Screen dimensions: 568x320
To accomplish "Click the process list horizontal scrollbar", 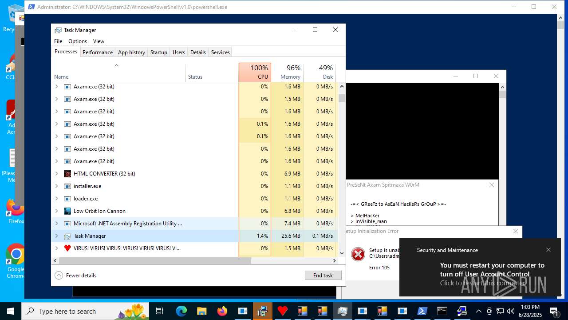I will [x=155, y=261].
